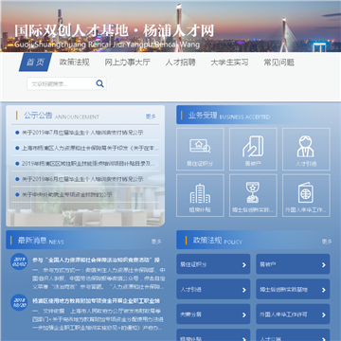341x341 pixels.
Task: Click the 2018 10/20 date badge
Action: click(19, 302)
